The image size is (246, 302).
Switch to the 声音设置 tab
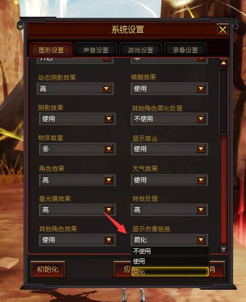[x=96, y=50]
